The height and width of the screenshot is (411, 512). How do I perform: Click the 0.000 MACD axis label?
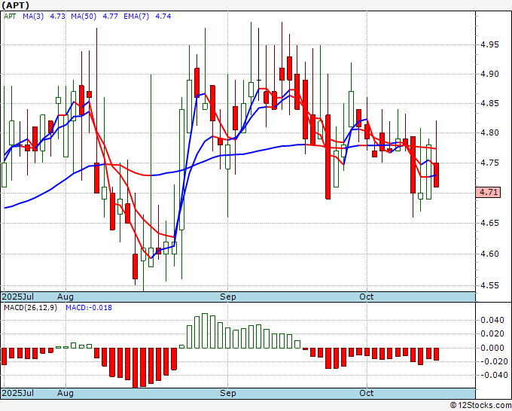[492, 348]
